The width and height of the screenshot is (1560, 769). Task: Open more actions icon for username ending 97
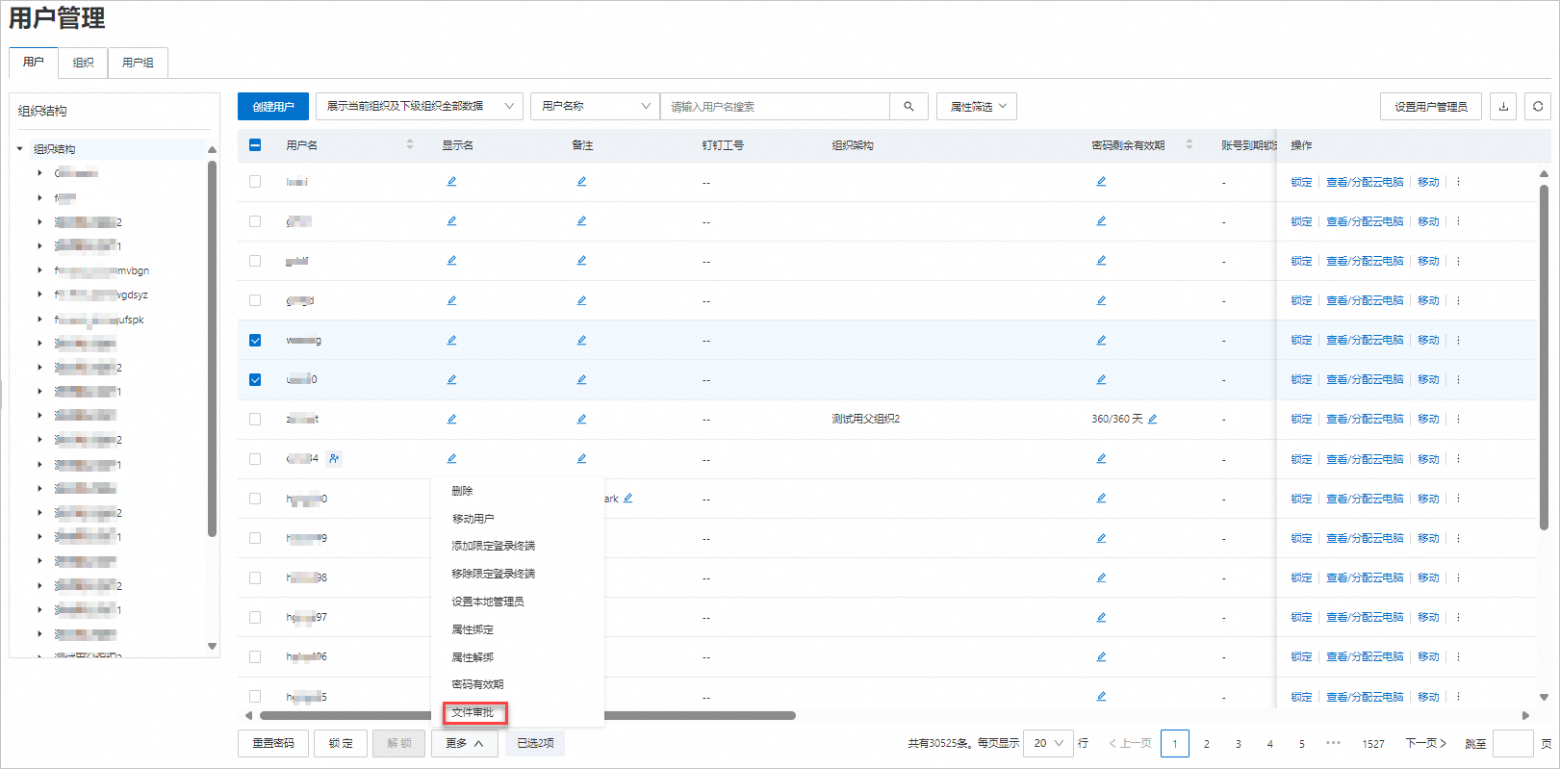click(x=1458, y=617)
